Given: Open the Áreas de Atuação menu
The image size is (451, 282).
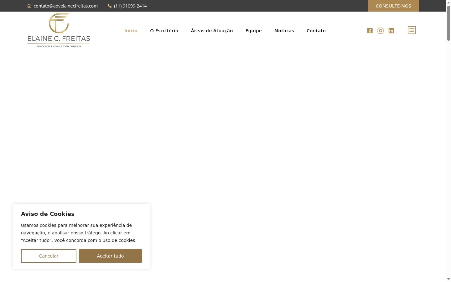Looking at the screenshot, I should [x=212, y=31].
